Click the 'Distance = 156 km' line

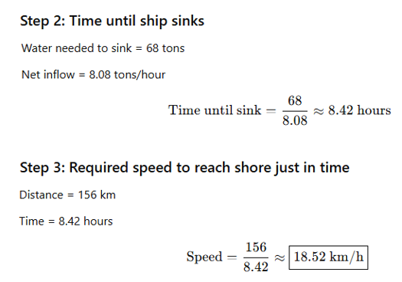coord(67,195)
